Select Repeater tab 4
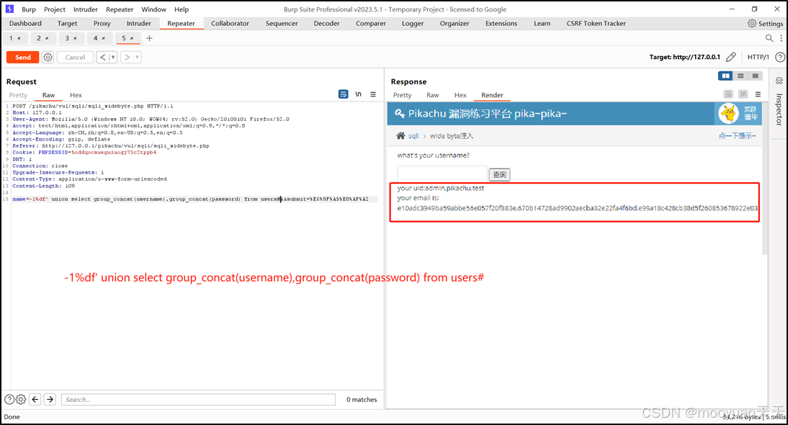The height and width of the screenshot is (425, 788). tap(95, 38)
